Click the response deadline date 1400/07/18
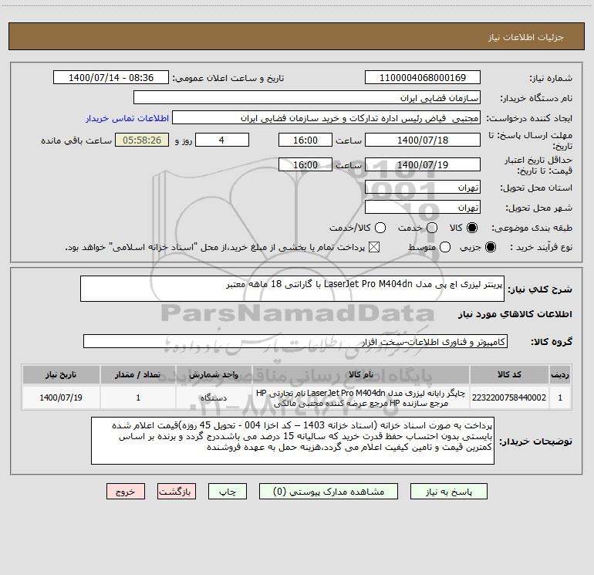 click(423, 140)
